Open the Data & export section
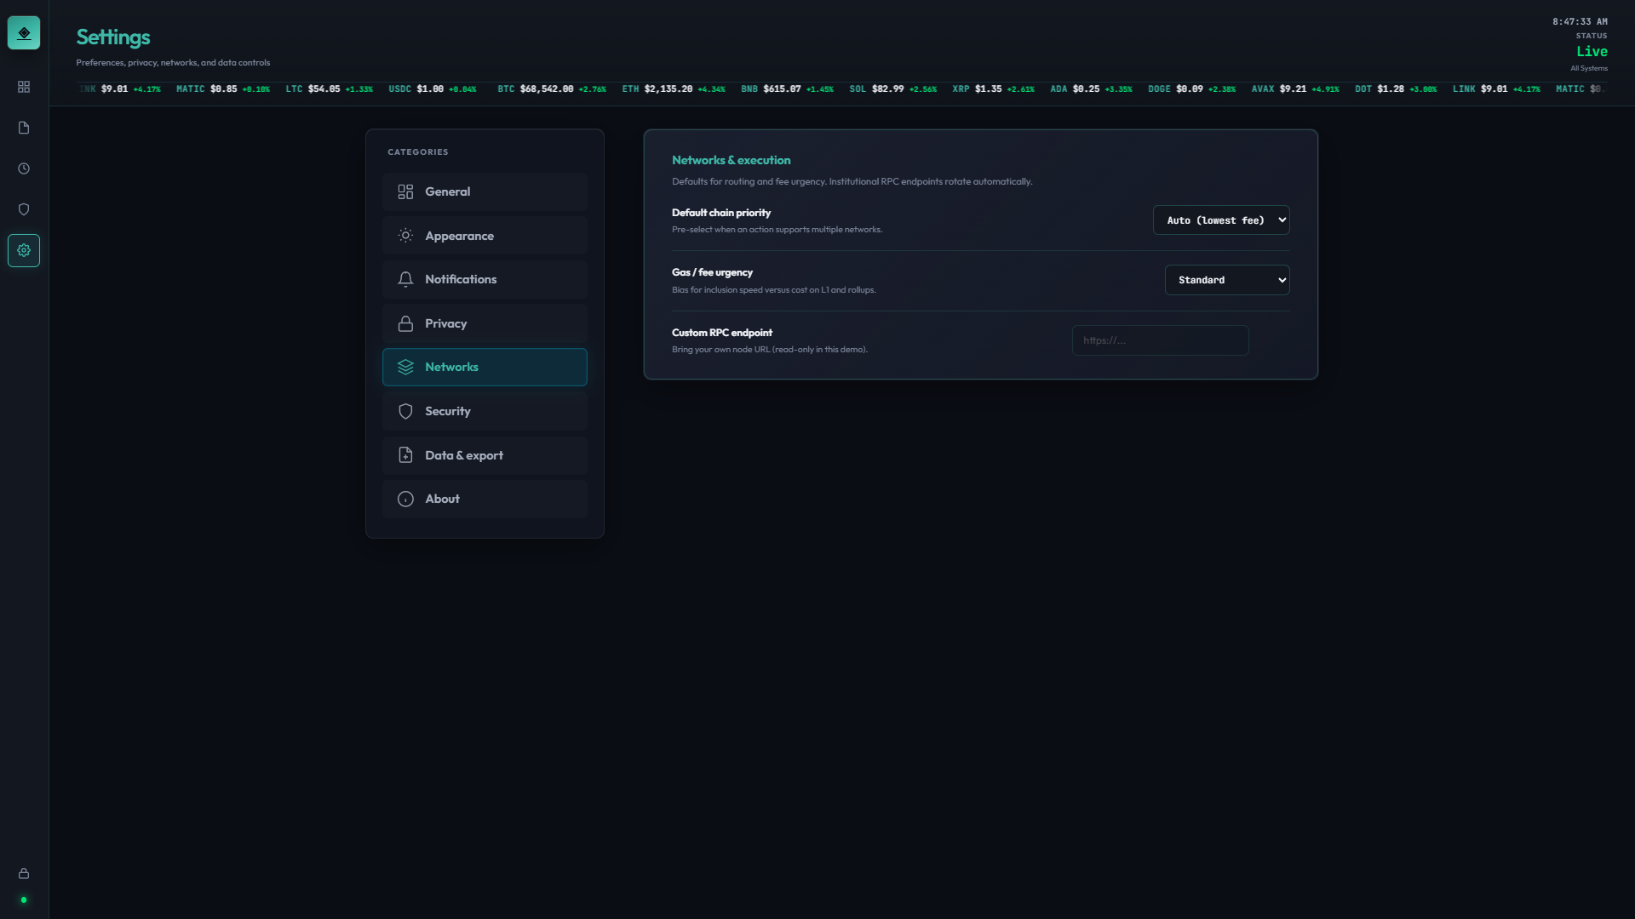Image resolution: width=1635 pixels, height=919 pixels. coord(485,454)
